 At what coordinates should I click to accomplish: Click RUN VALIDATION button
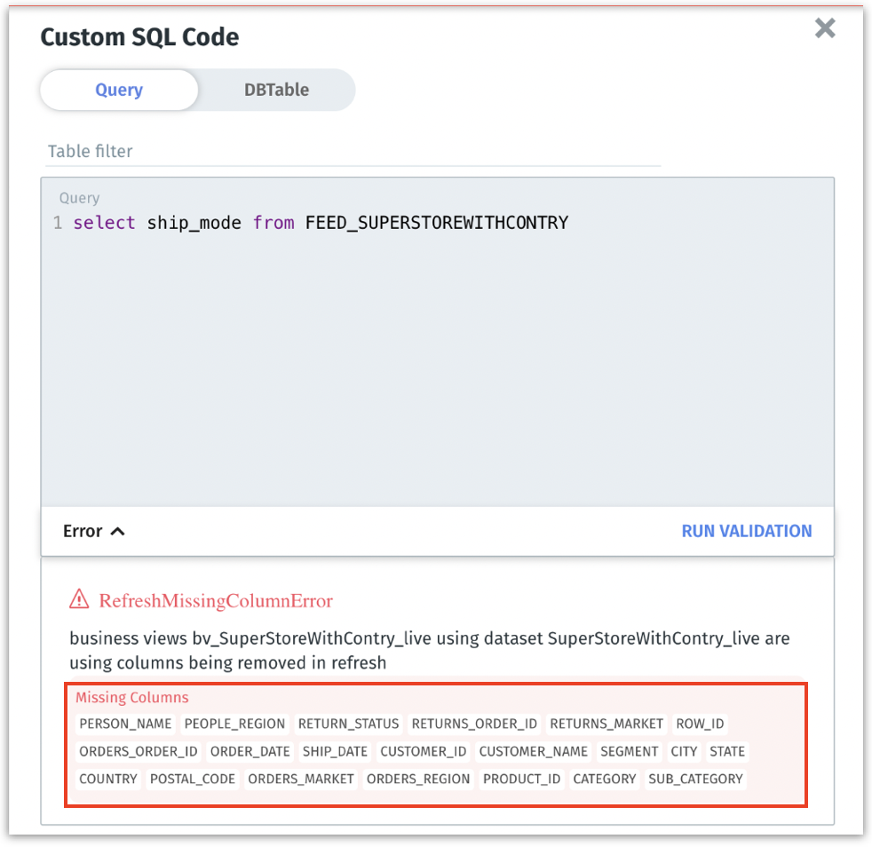tap(746, 531)
